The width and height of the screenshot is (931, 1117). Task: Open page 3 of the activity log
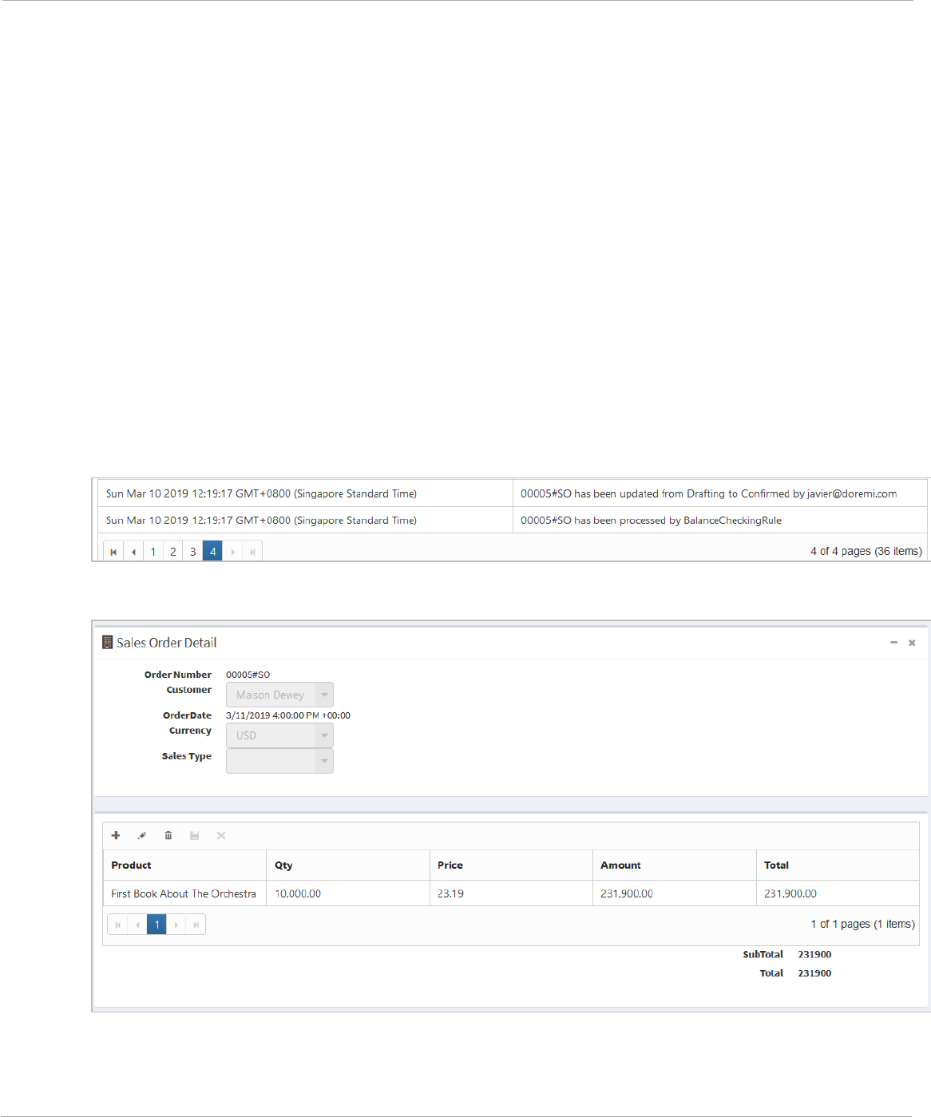tap(192, 552)
